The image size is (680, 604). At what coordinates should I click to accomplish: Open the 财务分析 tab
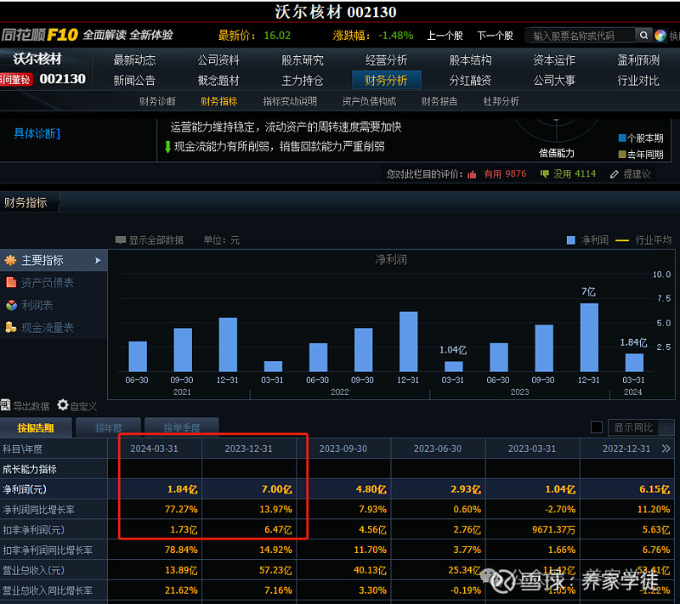pos(387,80)
